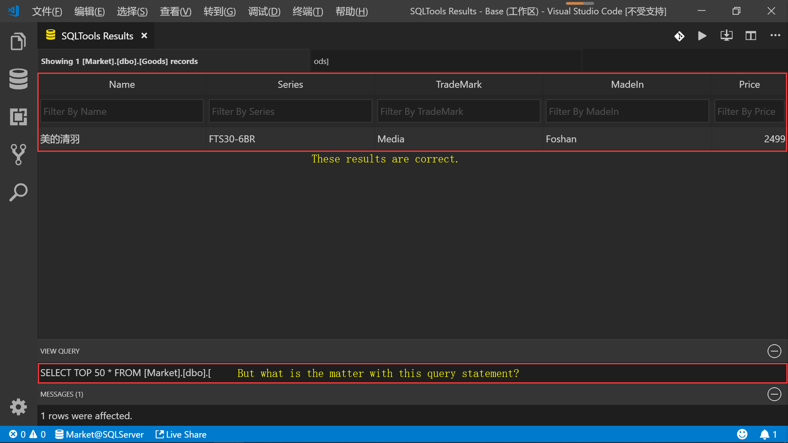788x443 pixels.
Task: Open the SQLTools database view
Action: 18,79
